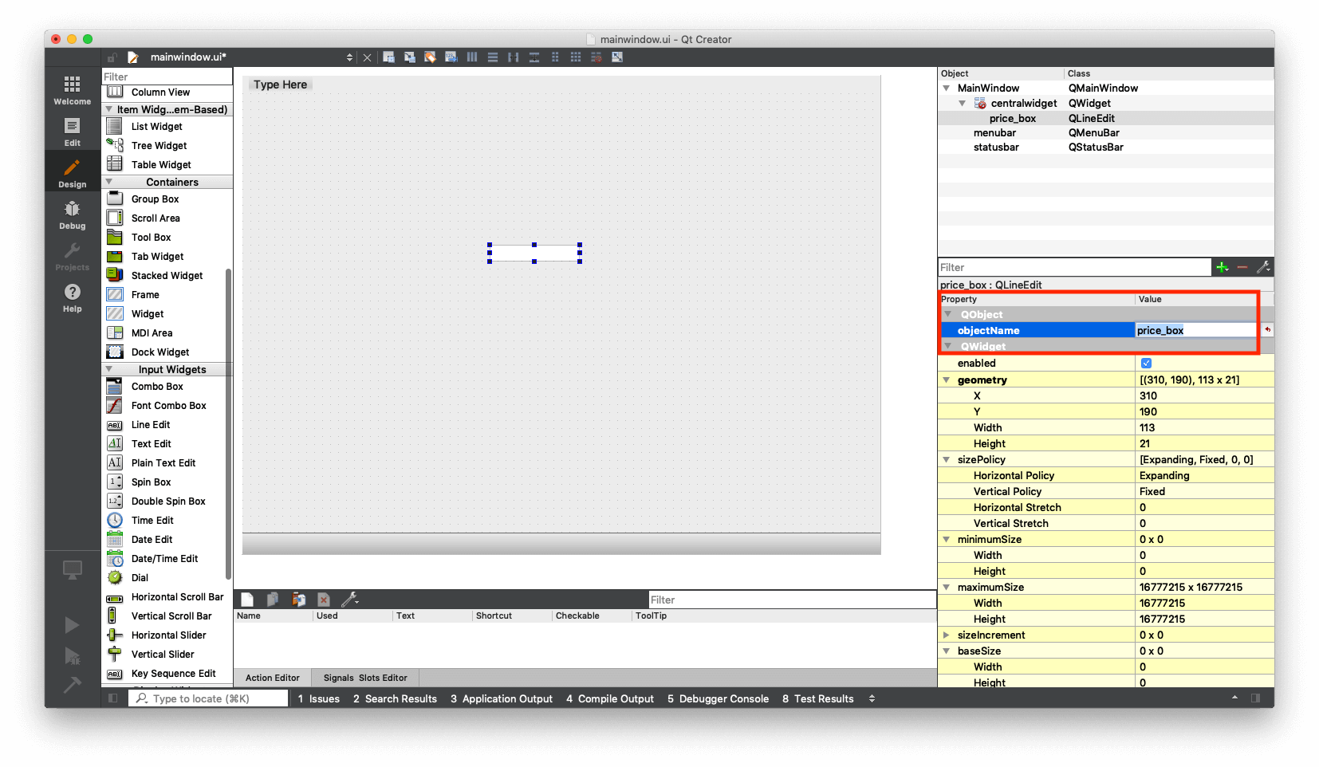Click the Edit Tab Order toolbar icon
This screenshot has height=767, width=1319.
[x=451, y=57]
